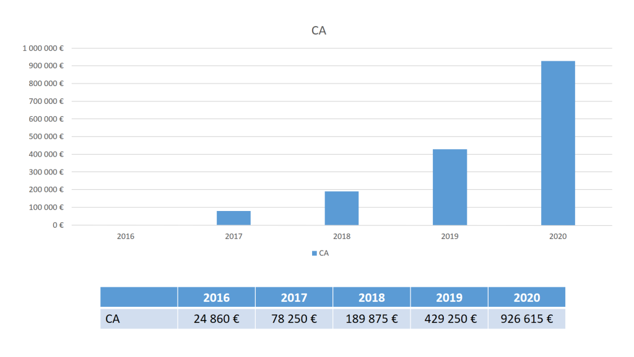Screen dimensions: 634x357
Task: Click the 2020 column header in the table
Action: (527, 297)
